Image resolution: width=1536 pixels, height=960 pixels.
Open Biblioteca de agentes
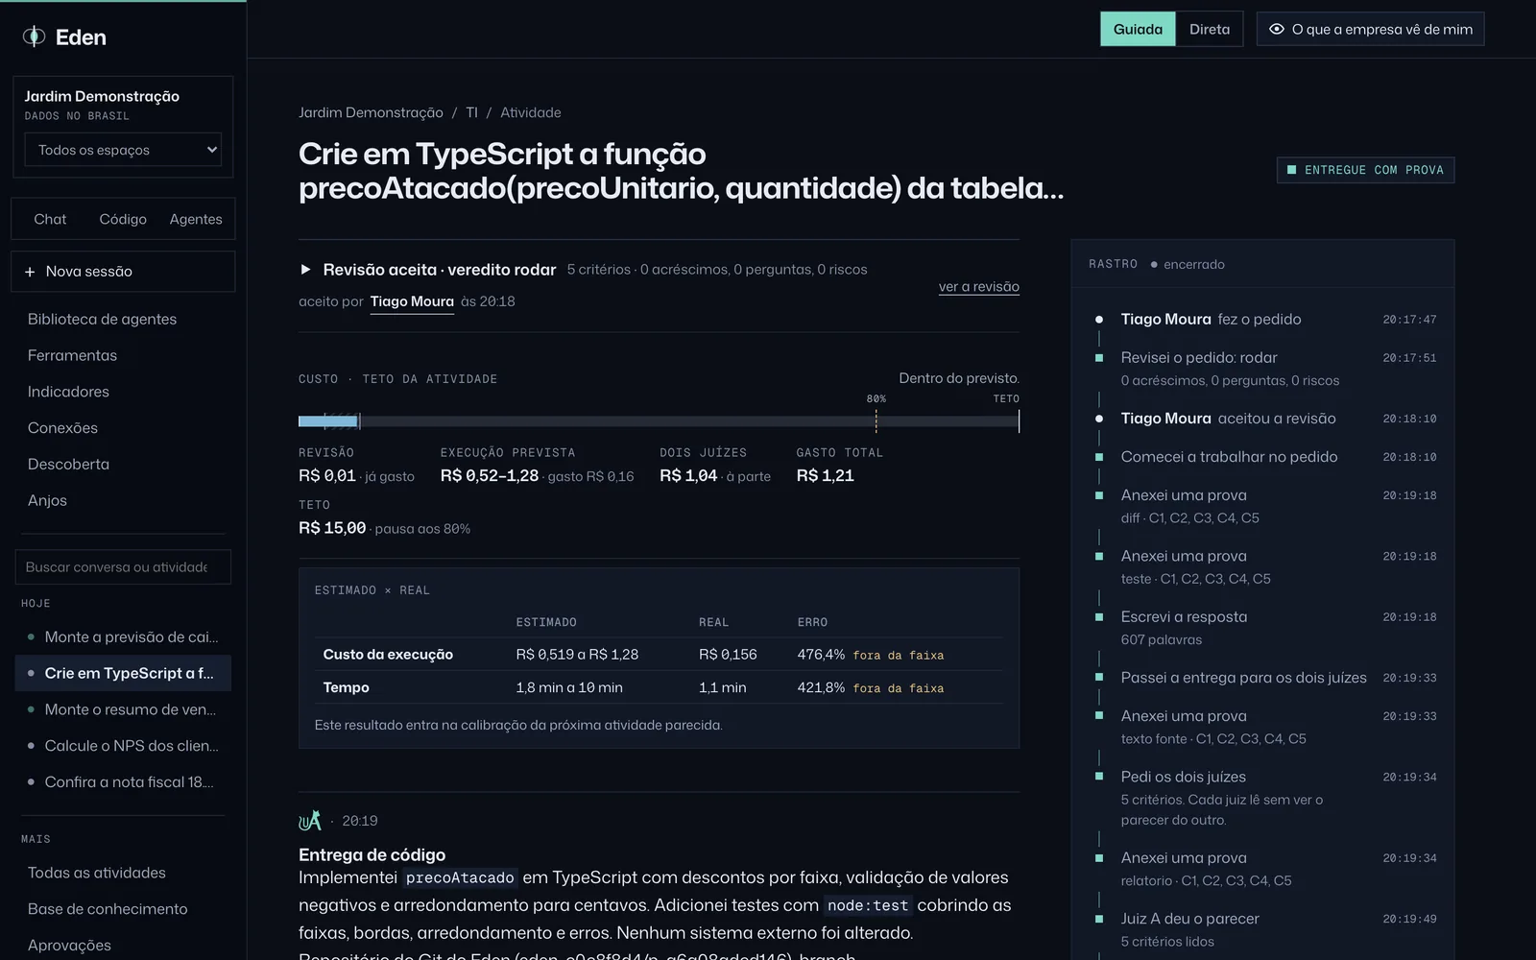(102, 319)
